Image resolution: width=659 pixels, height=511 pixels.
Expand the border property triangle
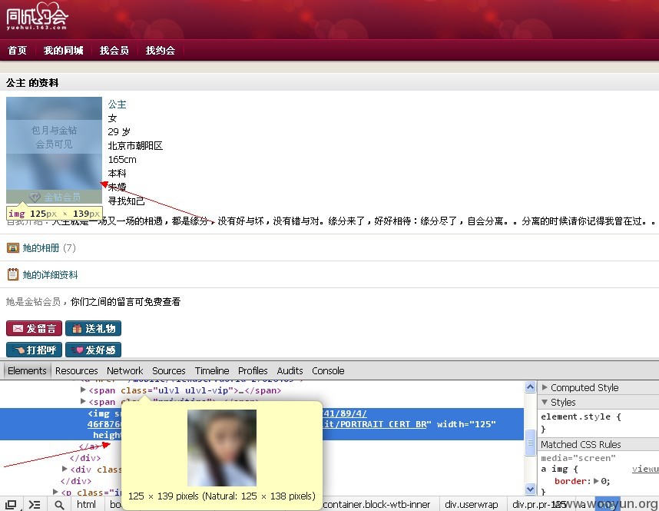pos(596,481)
